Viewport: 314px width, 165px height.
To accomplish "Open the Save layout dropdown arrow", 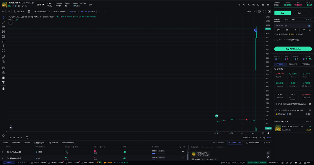I will pos(254,12).
